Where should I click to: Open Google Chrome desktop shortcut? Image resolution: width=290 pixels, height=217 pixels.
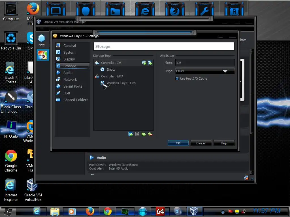pos(11,161)
